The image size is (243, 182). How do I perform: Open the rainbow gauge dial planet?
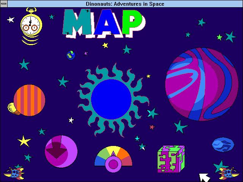point(113,159)
